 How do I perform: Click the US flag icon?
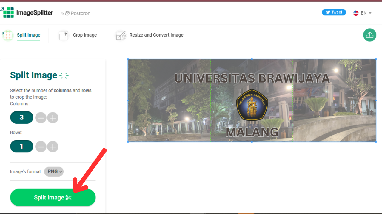(x=356, y=13)
